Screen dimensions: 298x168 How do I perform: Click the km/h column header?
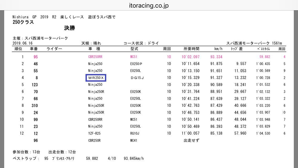[218, 49]
